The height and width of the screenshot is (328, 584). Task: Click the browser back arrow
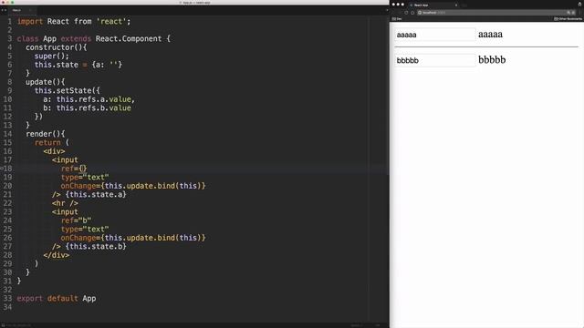(394, 13)
